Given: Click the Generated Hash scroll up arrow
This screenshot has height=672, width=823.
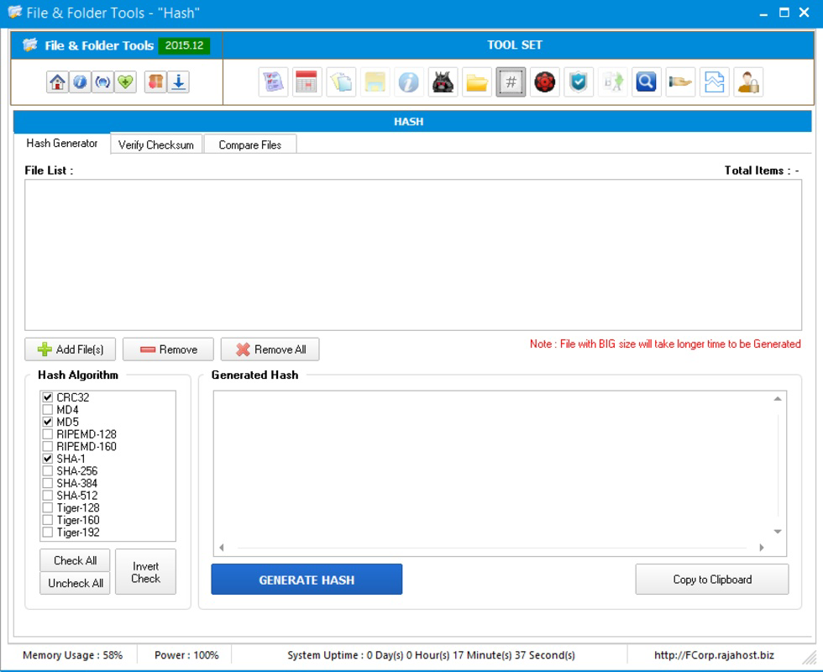Looking at the screenshot, I should tap(778, 399).
